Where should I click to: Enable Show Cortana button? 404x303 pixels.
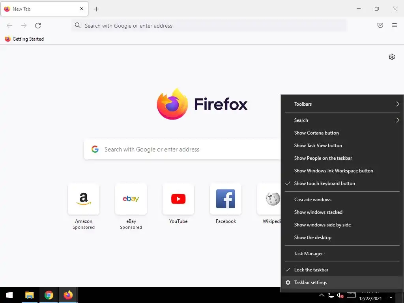pos(342,133)
